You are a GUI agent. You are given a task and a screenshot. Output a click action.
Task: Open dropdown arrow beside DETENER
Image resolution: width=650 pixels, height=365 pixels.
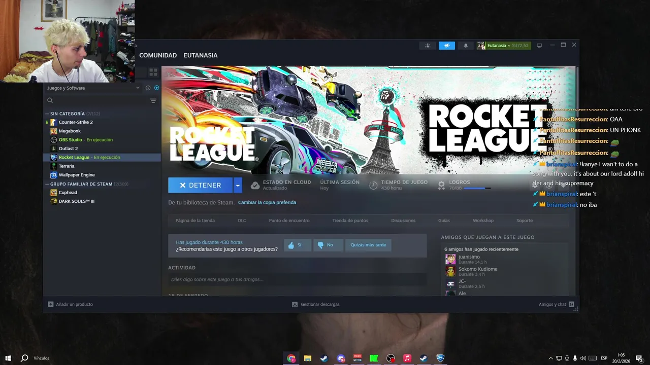pyautogui.click(x=238, y=185)
